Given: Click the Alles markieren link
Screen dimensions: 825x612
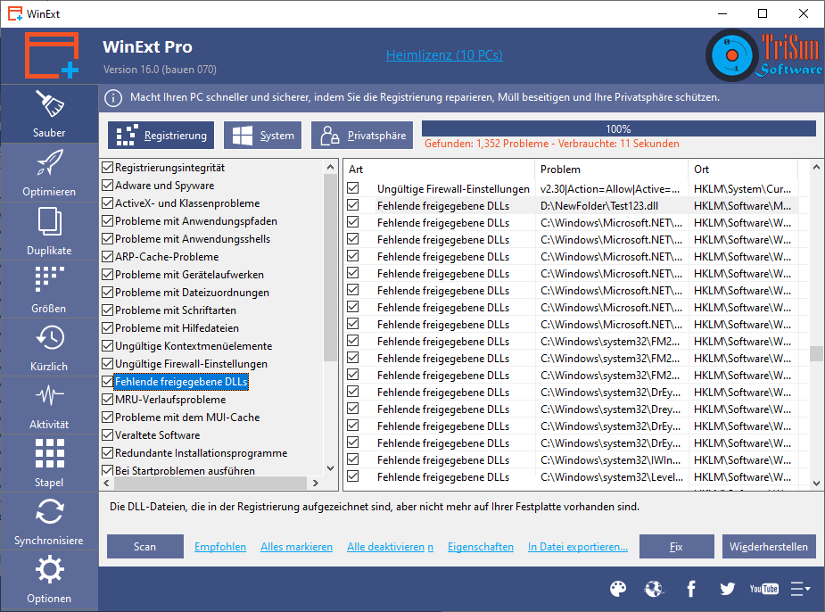Looking at the screenshot, I should pos(296,547).
